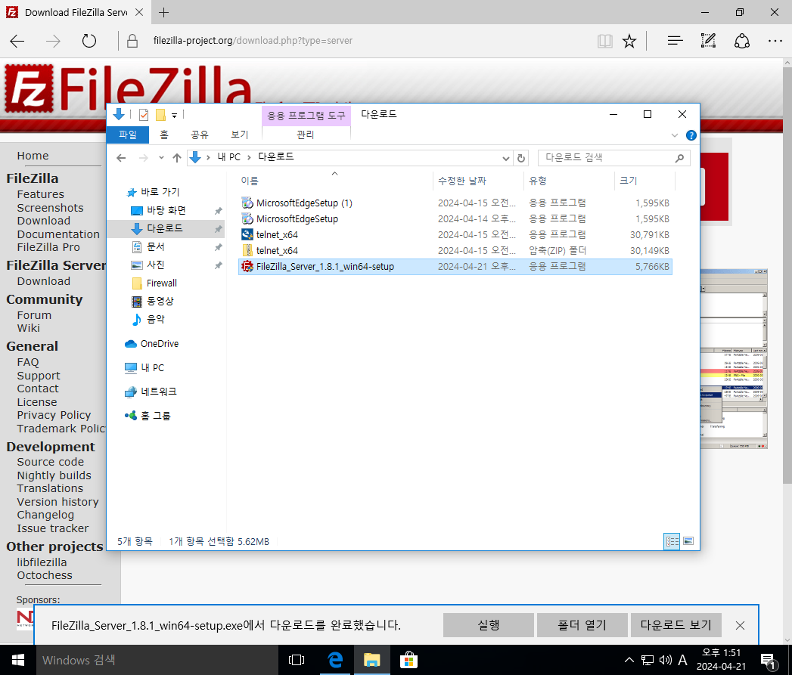This screenshot has width=792, height=675.
Task: Expand the Explorer ribbon with the chevron
Action: [x=674, y=135]
